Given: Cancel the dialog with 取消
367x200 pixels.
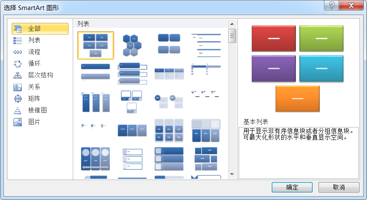Looking at the screenshot, I should coord(339,187).
